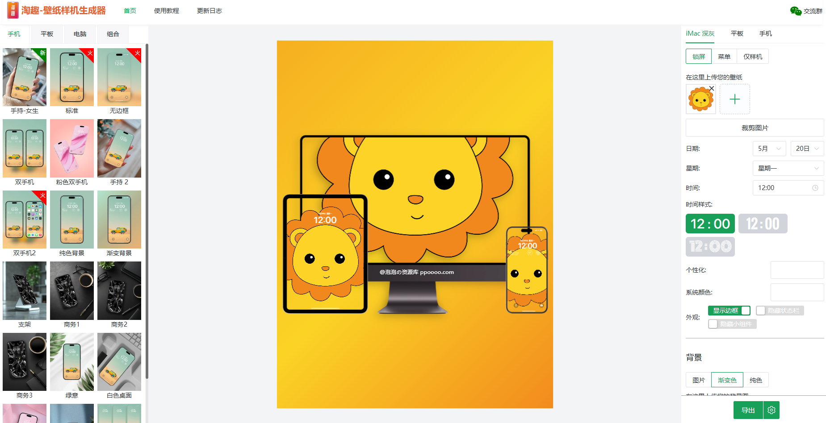
Task: Toggle the 隐藏小组件 switch
Action: 732,324
